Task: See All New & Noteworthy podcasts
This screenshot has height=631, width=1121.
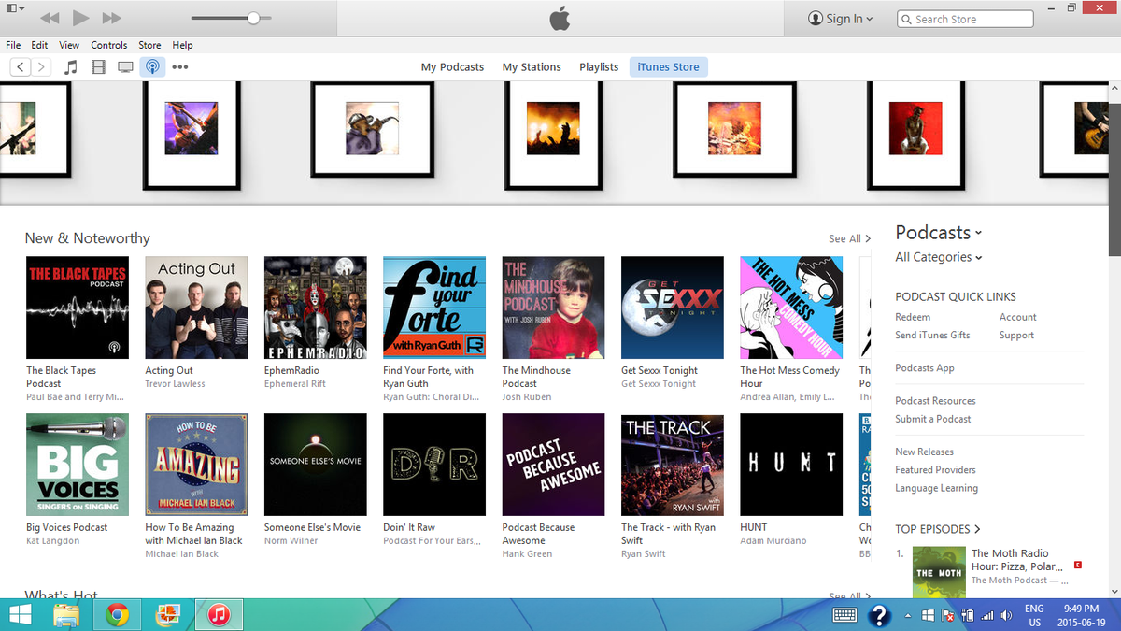Action: coord(849,239)
